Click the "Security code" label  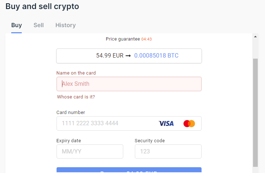pos(149,140)
